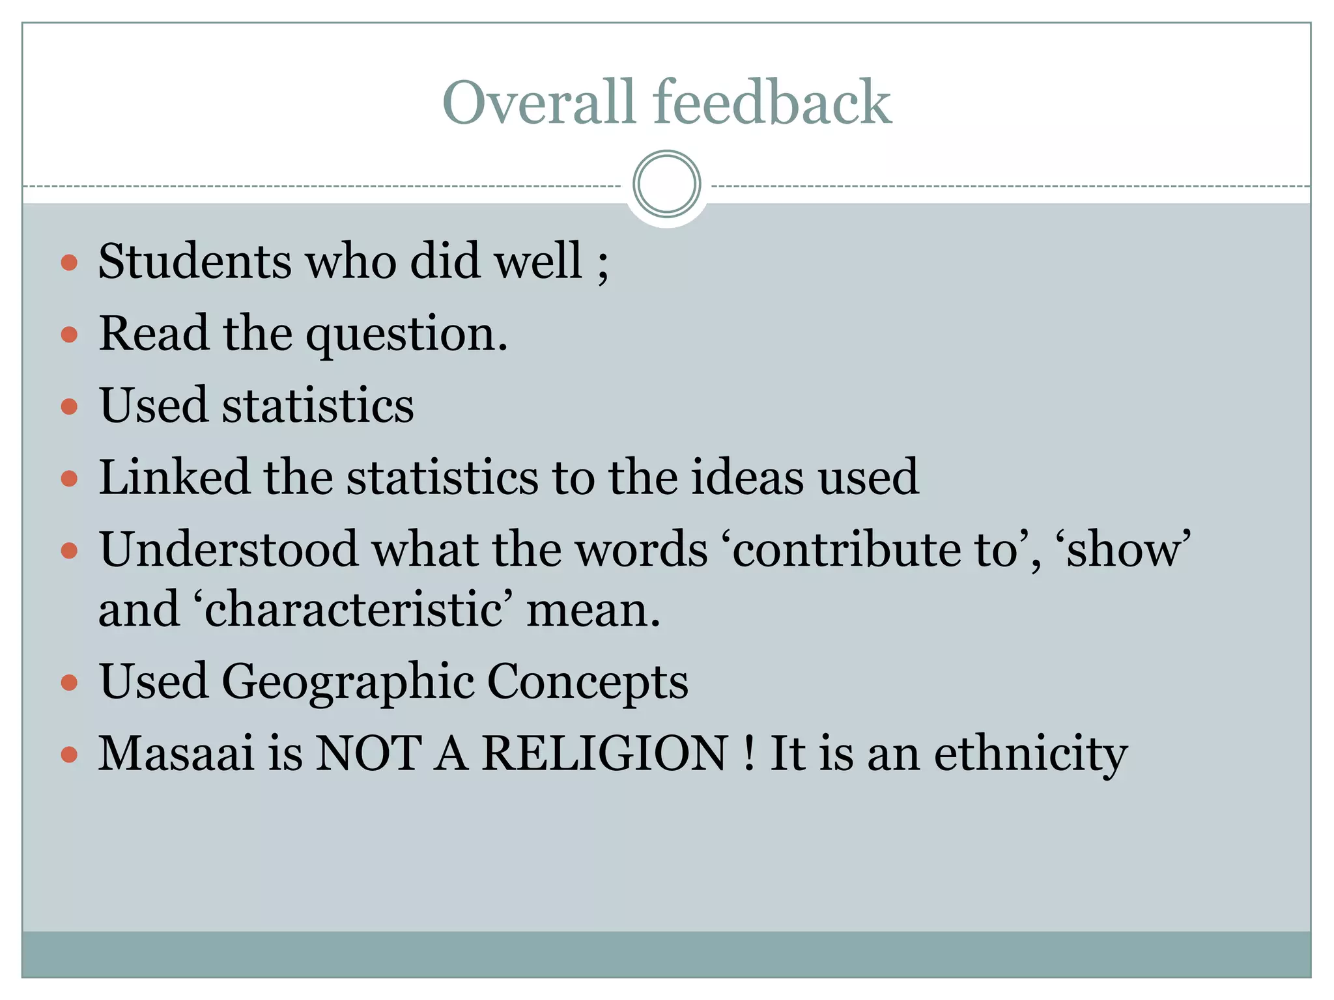Click 'Linked the statistics to the ideas used'
The width and height of the screenshot is (1334, 1000).
click(x=508, y=477)
